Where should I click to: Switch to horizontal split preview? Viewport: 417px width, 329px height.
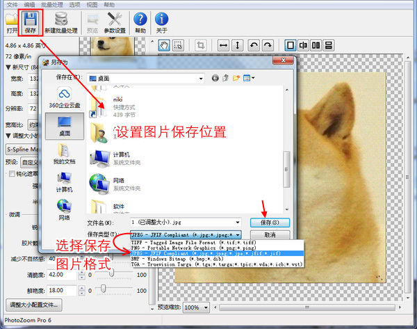click(x=329, y=45)
